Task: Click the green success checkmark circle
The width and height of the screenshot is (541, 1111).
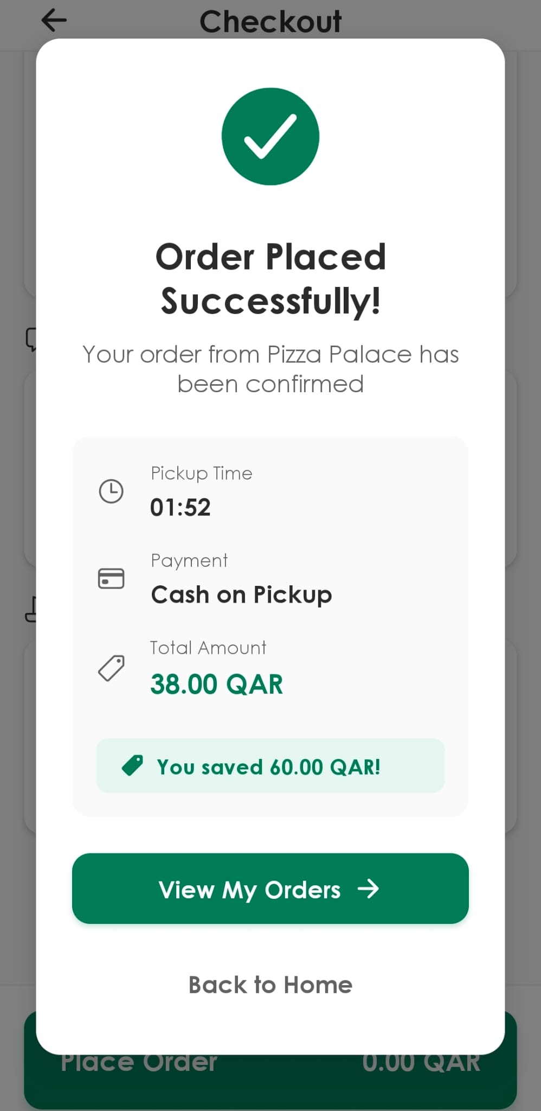Action: (x=270, y=137)
